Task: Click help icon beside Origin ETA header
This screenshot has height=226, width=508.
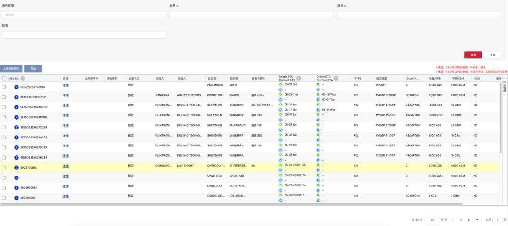Action: [336, 77]
